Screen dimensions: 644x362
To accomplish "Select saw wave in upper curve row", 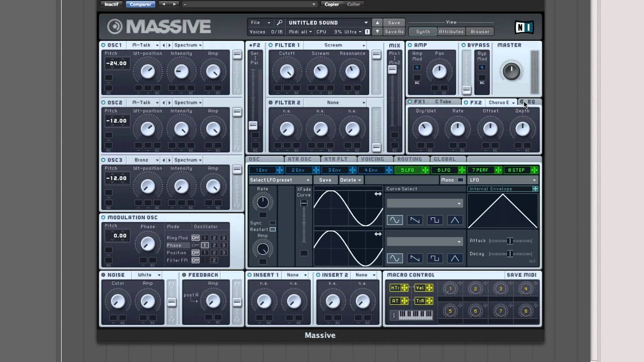I will click(415, 220).
